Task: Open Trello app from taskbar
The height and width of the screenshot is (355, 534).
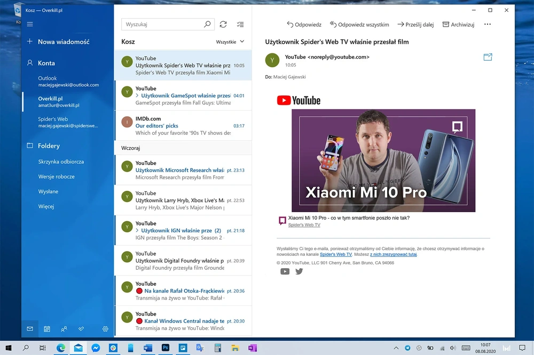Action: click(x=183, y=348)
